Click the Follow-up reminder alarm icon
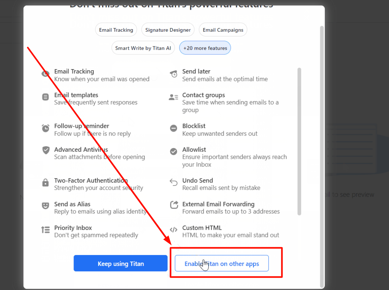Image resolution: width=389 pixels, height=290 pixels. point(45,128)
